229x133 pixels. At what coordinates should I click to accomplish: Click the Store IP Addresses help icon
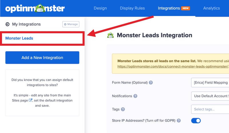pyautogui.click(x=179, y=121)
